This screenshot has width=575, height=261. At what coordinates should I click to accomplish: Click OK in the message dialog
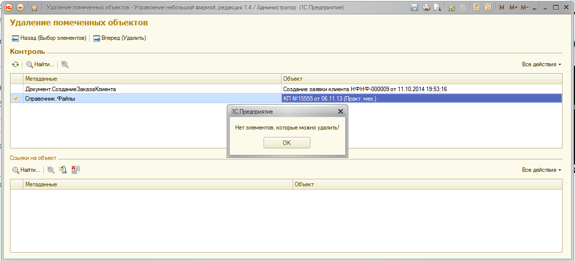pos(287,143)
